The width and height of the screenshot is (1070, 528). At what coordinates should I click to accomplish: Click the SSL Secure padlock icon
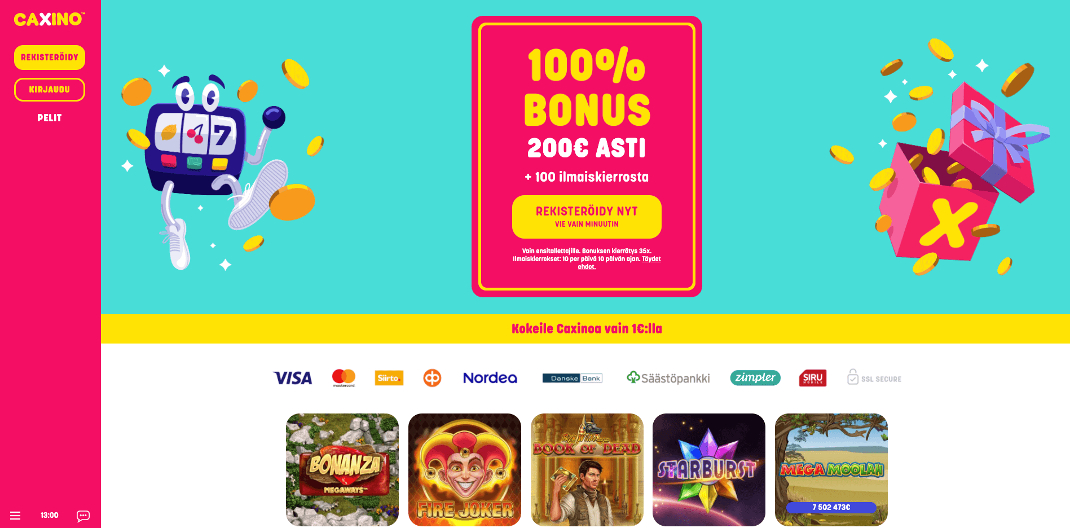[852, 377]
